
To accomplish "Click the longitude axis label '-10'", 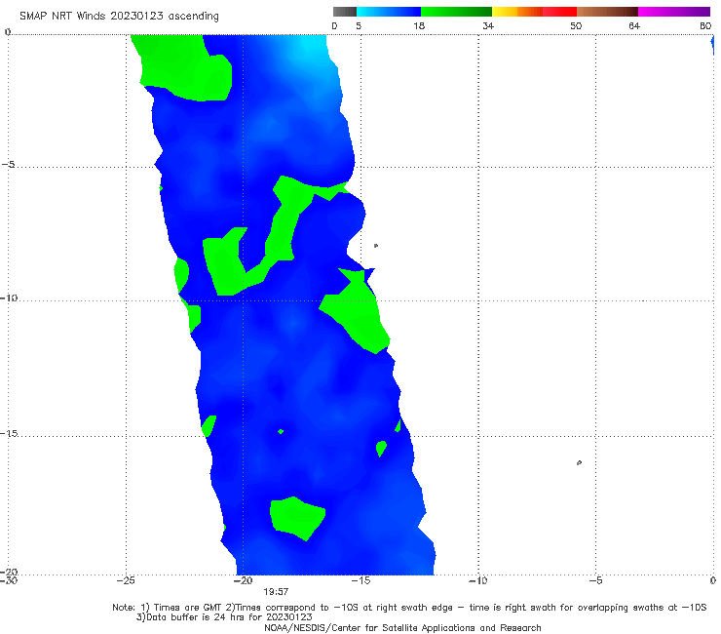I will pos(477,580).
